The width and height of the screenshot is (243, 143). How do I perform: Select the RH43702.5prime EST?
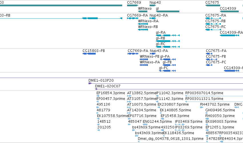coord(202,108)
